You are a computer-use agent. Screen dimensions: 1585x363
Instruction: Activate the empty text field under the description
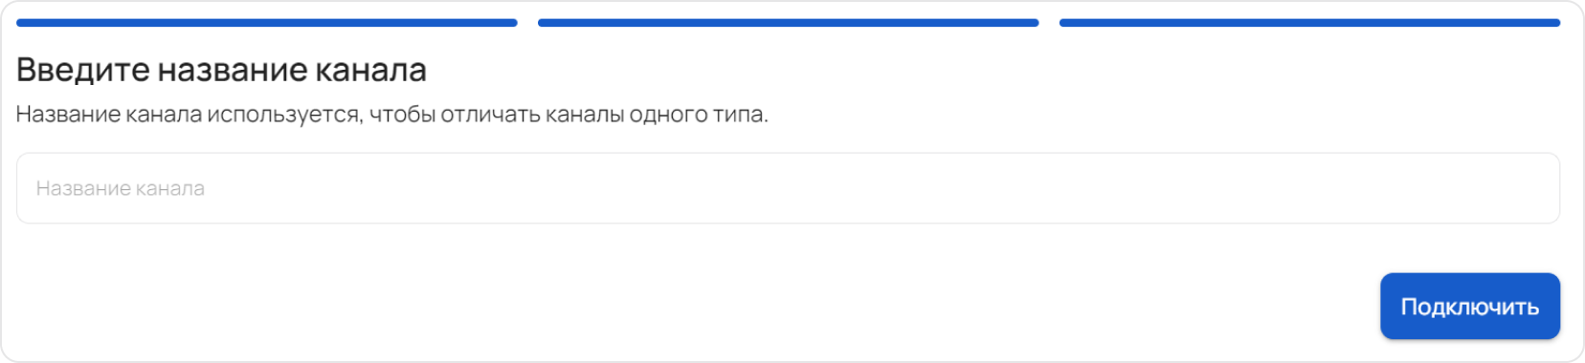tap(788, 188)
